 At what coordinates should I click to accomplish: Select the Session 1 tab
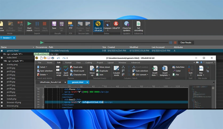coord(7,38)
